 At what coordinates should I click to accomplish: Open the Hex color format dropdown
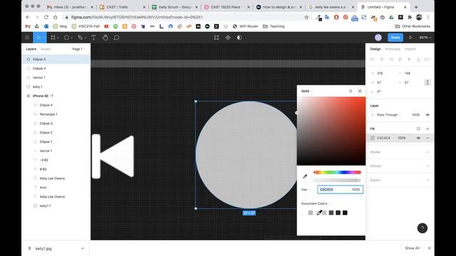[306, 190]
